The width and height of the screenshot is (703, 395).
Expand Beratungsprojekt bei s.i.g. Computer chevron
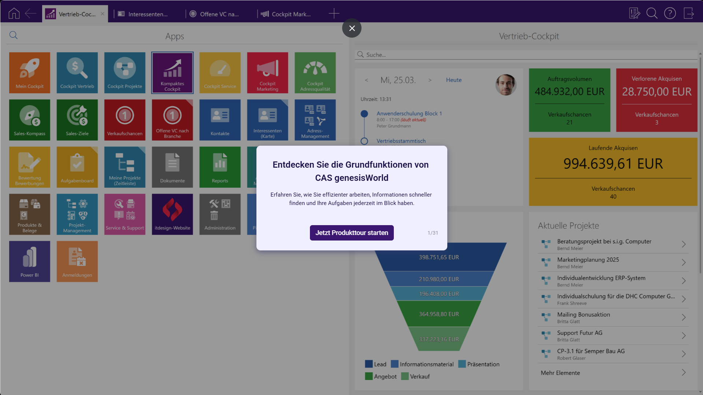coord(684,244)
